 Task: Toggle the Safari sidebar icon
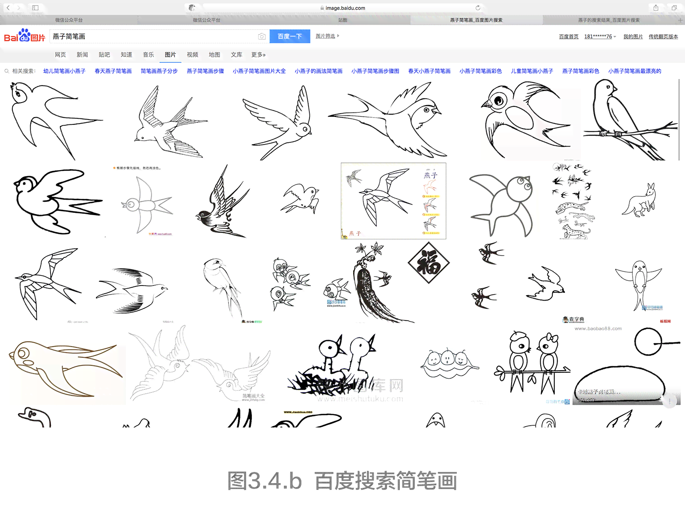click(36, 8)
